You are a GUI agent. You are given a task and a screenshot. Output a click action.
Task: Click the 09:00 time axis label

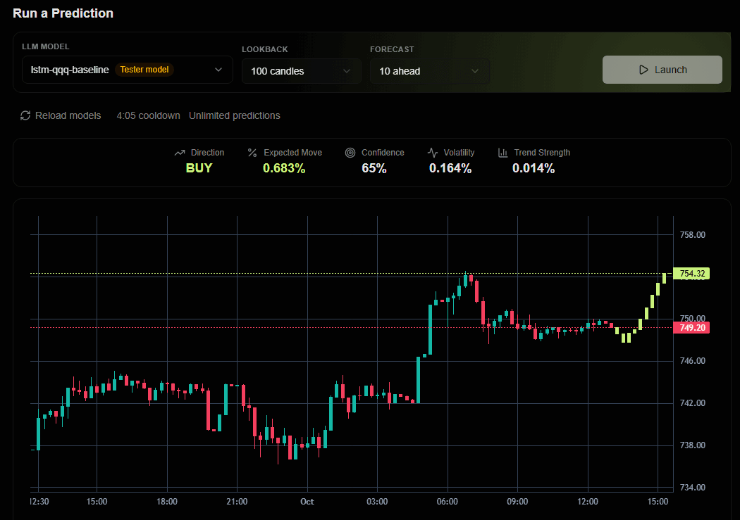[517, 502]
